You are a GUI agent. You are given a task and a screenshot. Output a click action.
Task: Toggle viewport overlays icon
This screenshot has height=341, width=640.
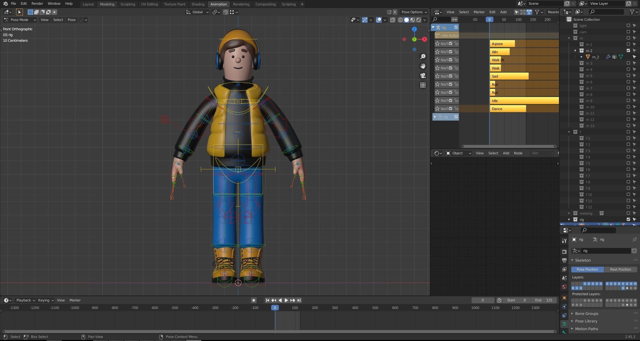pyautogui.click(x=379, y=20)
